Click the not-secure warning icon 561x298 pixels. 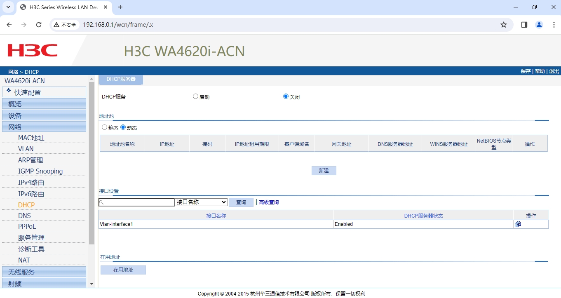point(56,25)
